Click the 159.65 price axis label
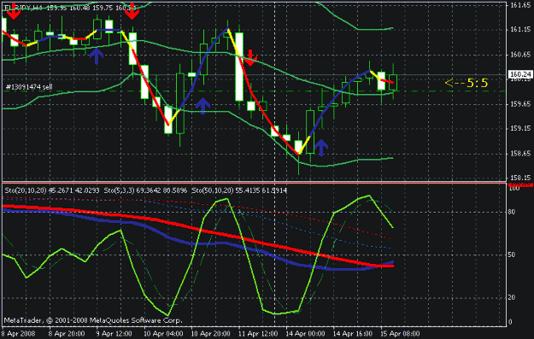The width and height of the screenshot is (534, 339). 520,104
